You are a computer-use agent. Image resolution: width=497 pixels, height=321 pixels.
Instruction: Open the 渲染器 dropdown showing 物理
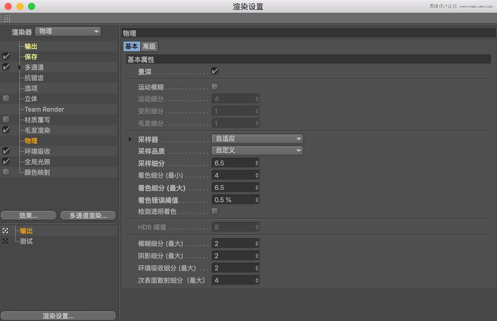click(68, 31)
